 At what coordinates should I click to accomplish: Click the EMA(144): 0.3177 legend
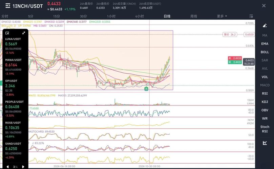click(77, 22)
